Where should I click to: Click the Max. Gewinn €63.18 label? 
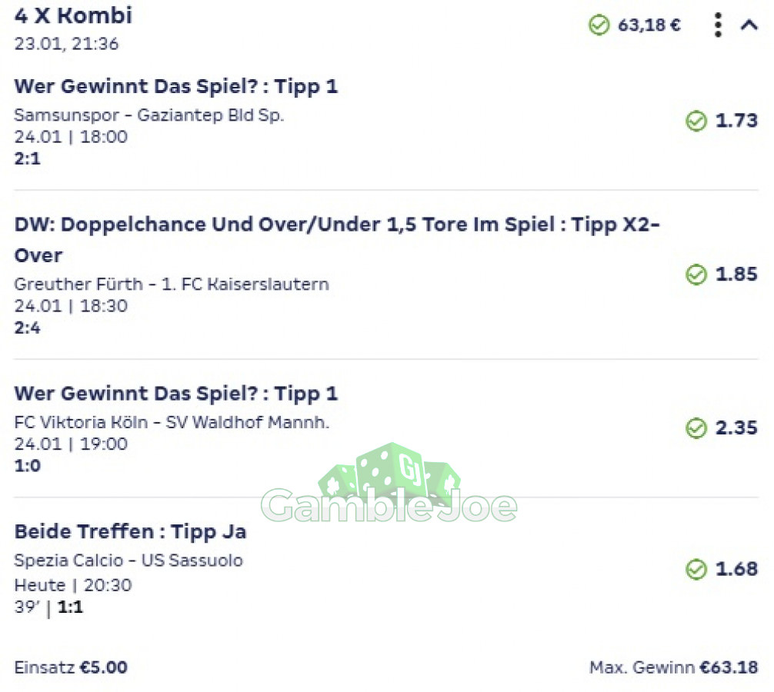click(x=673, y=667)
